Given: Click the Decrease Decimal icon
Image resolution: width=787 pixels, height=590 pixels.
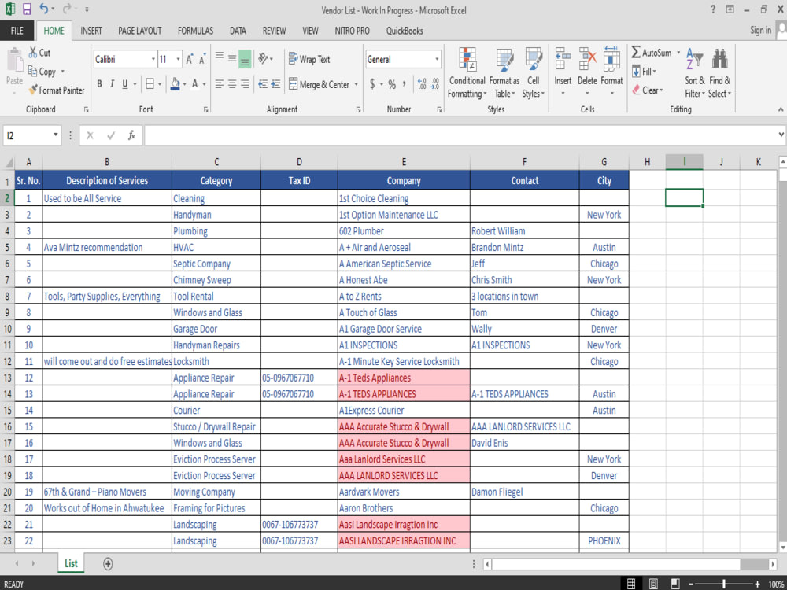Looking at the screenshot, I should coord(435,84).
